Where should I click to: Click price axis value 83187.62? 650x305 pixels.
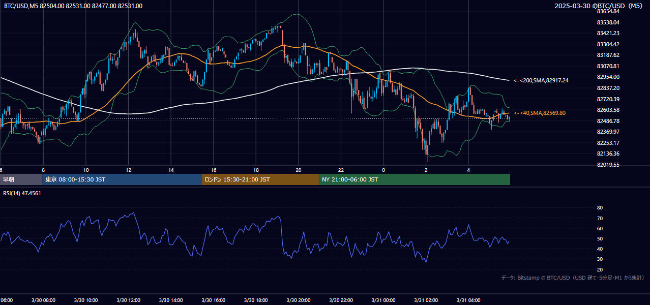point(608,55)
